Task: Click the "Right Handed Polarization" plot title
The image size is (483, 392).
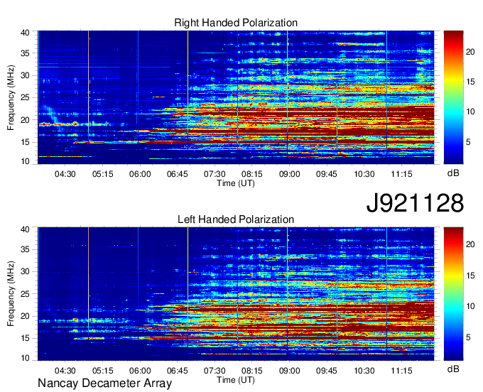Action: click(236, 23)
